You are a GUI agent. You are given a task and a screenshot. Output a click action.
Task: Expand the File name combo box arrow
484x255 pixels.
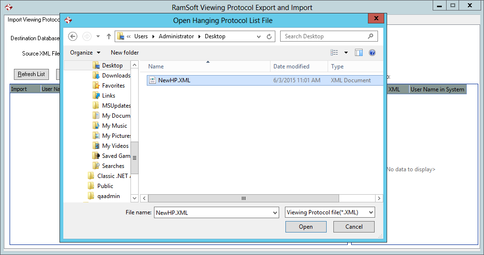[274, 212]
